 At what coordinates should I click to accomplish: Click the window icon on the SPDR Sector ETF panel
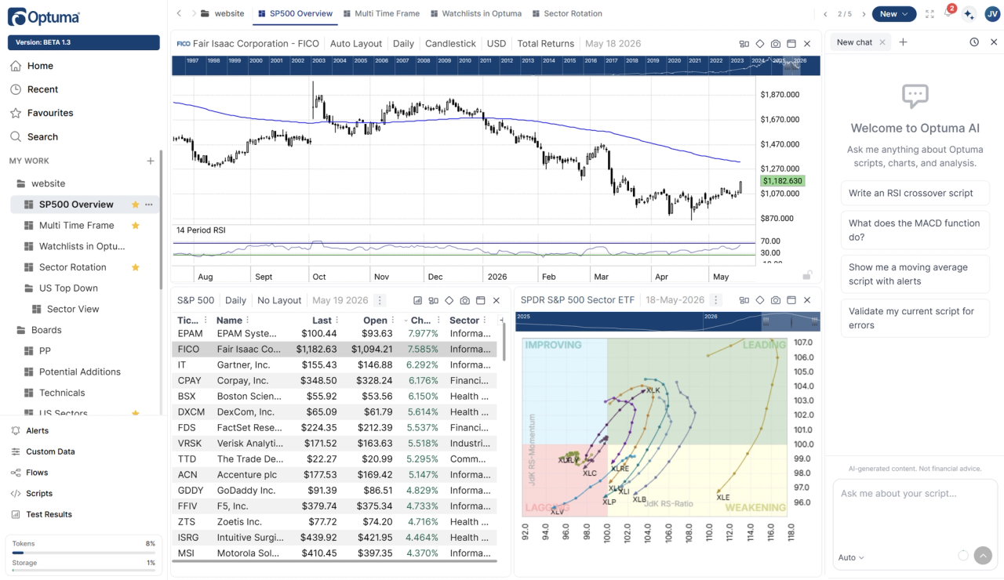(791, 300)
